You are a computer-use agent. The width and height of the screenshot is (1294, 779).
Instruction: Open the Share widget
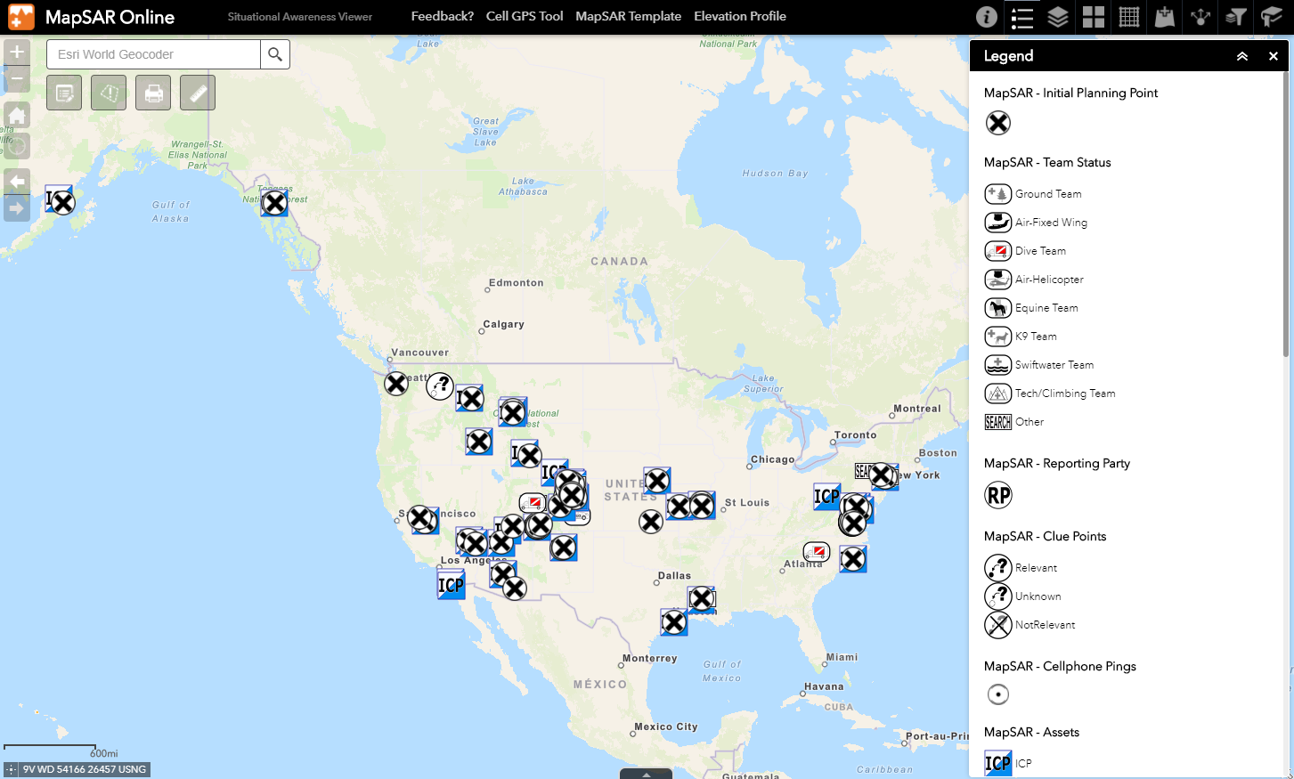tap(1200, 17)
